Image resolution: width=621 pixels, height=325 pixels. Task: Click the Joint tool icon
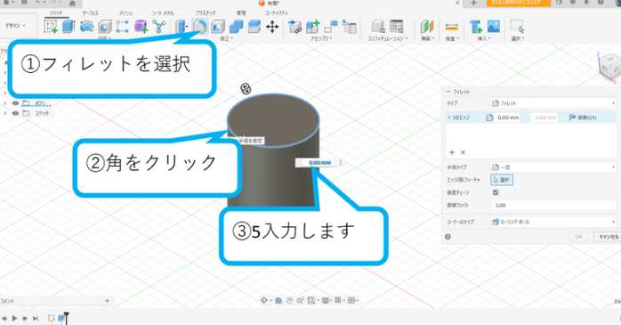click(x=331, y=27)
